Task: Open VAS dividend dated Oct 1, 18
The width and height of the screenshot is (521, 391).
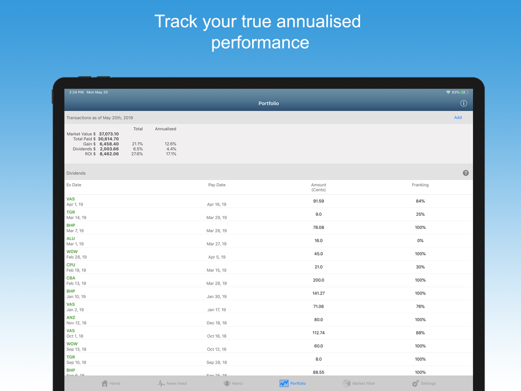Action: pos(268,333)
